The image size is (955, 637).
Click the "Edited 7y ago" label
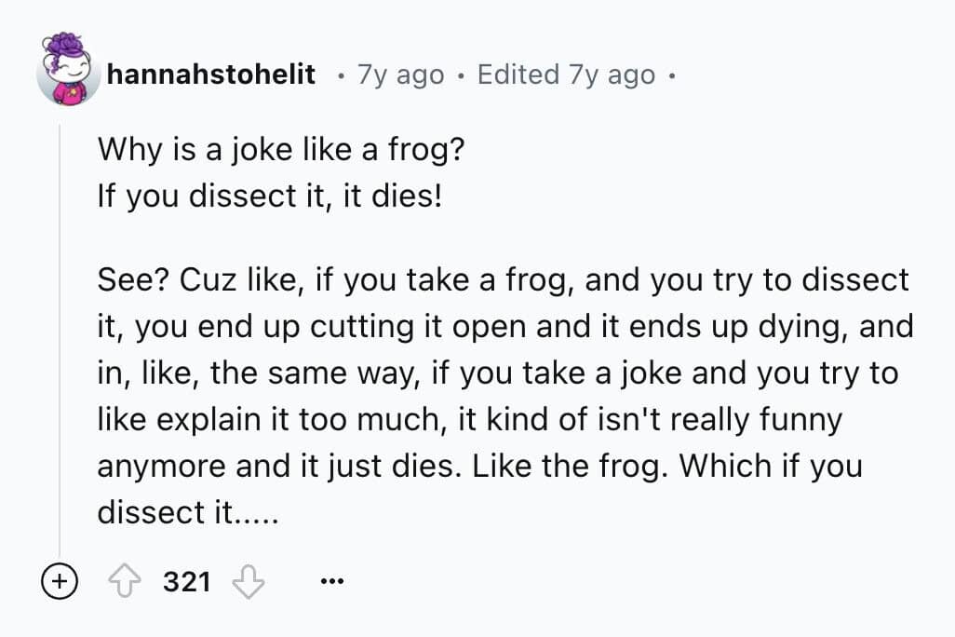click(566, 75)
